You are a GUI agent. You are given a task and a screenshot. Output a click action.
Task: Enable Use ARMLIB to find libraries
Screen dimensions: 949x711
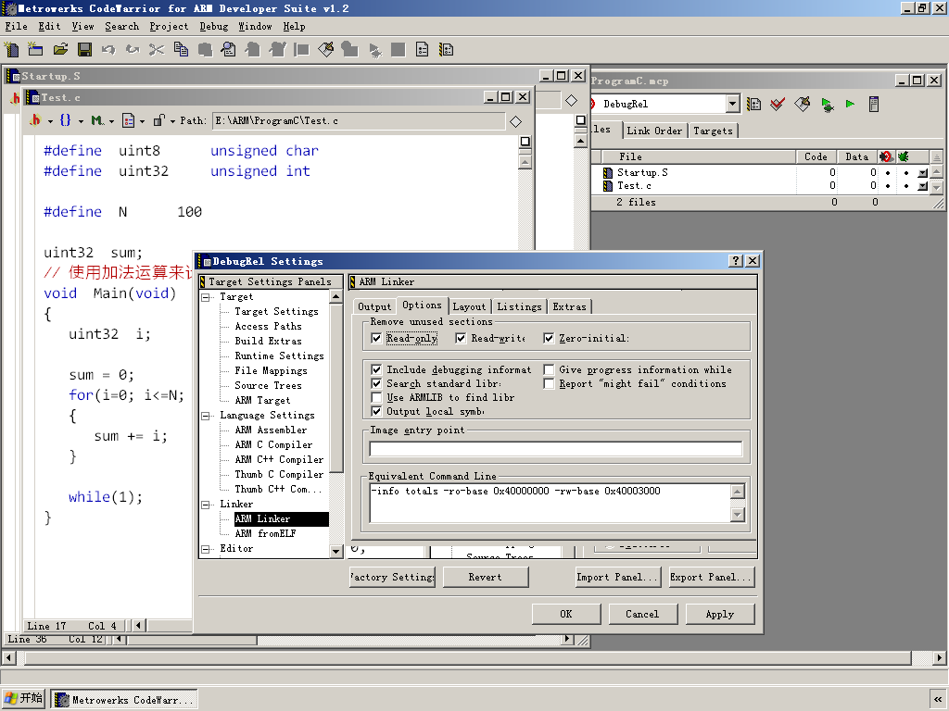tap(376, 397)
